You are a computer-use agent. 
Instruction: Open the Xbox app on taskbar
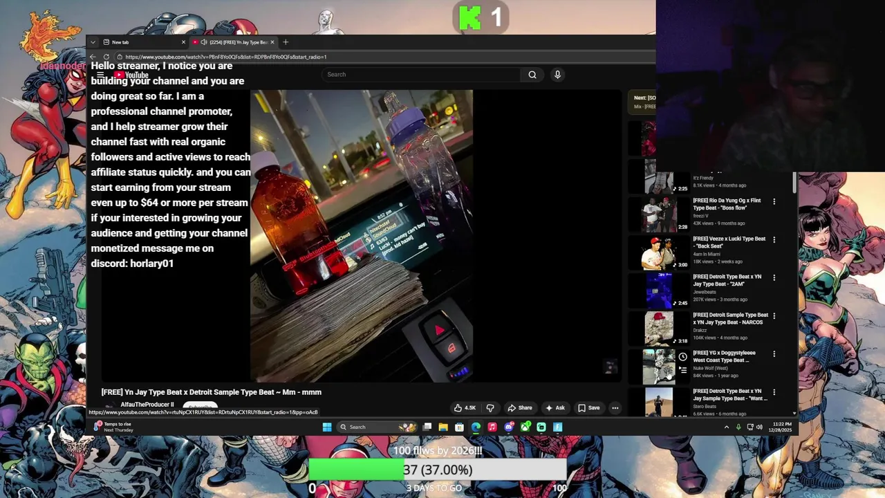(525, 427)
